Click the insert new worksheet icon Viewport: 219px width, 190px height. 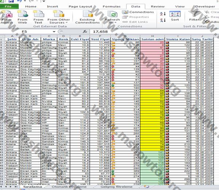(146, 186)
